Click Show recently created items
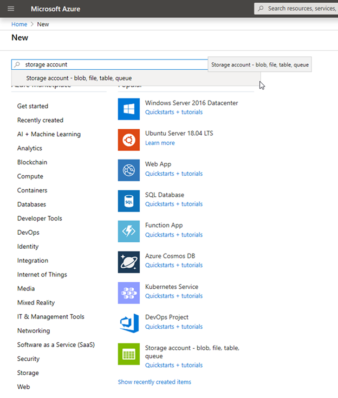338x398 pixels. pos(154,382)
